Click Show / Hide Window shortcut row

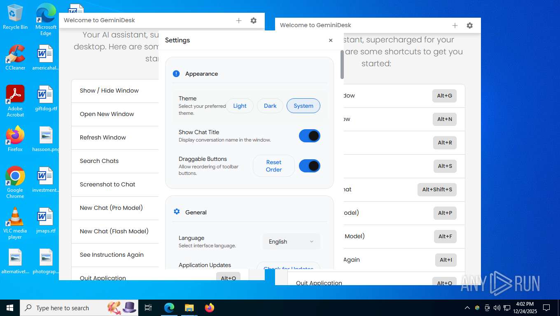tap(115, 91)
